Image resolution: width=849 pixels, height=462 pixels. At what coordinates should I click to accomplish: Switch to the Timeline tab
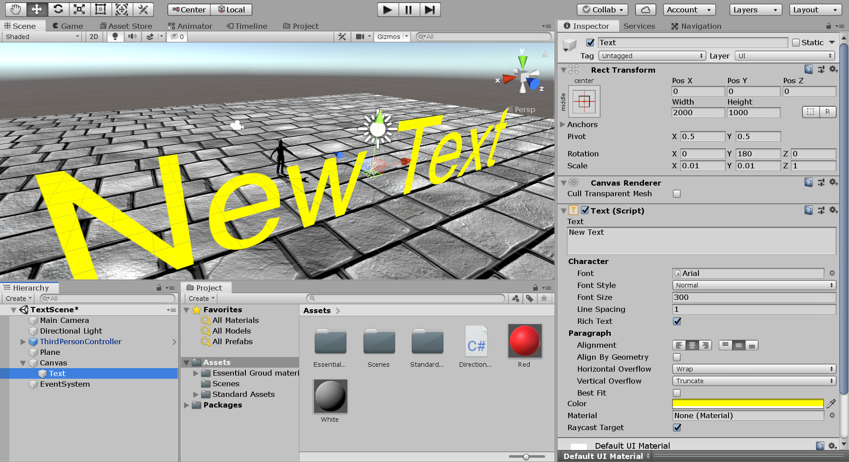click(x=247, y=26)
